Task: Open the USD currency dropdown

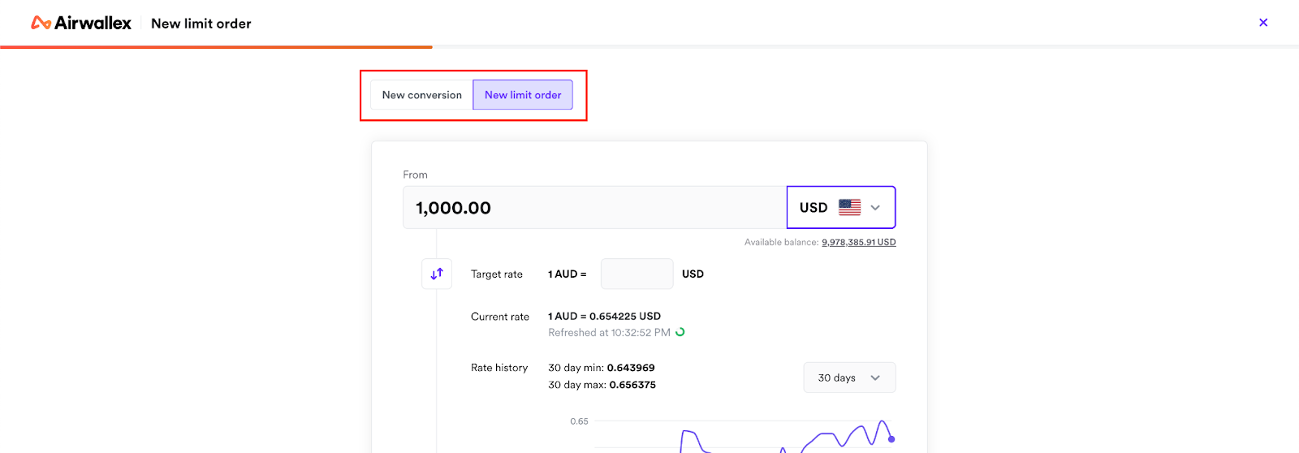Action: click(840, 208)
